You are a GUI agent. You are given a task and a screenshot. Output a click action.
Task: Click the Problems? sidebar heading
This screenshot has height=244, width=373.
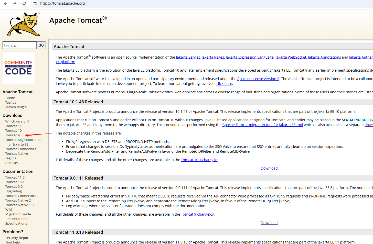coord(13,232)
